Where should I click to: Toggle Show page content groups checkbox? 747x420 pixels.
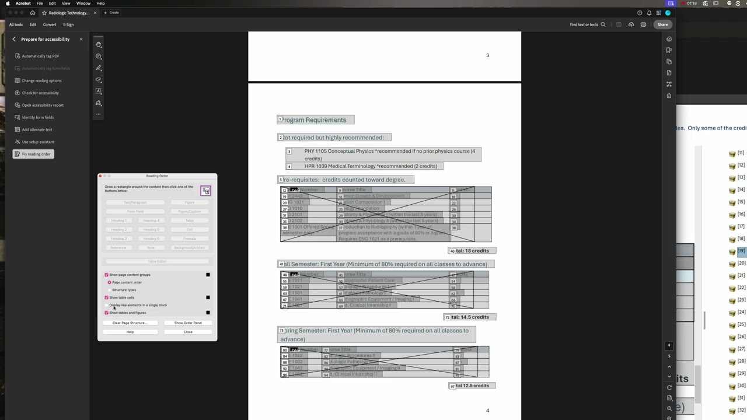(107, 275)
